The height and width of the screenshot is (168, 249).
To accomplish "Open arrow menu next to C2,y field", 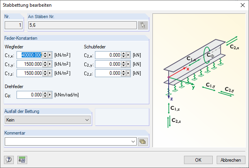I will point(129,64).
